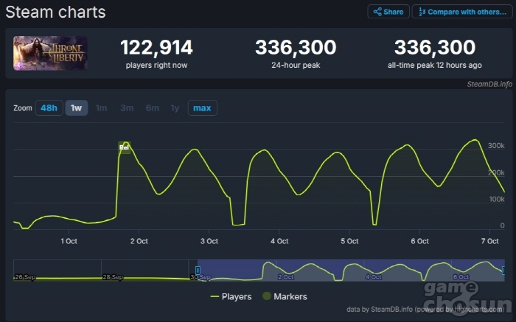Open the SteamDB.info credit link
Image resolution: width=516 pixels, height=322 pixels.
click(x=489, y=84)
